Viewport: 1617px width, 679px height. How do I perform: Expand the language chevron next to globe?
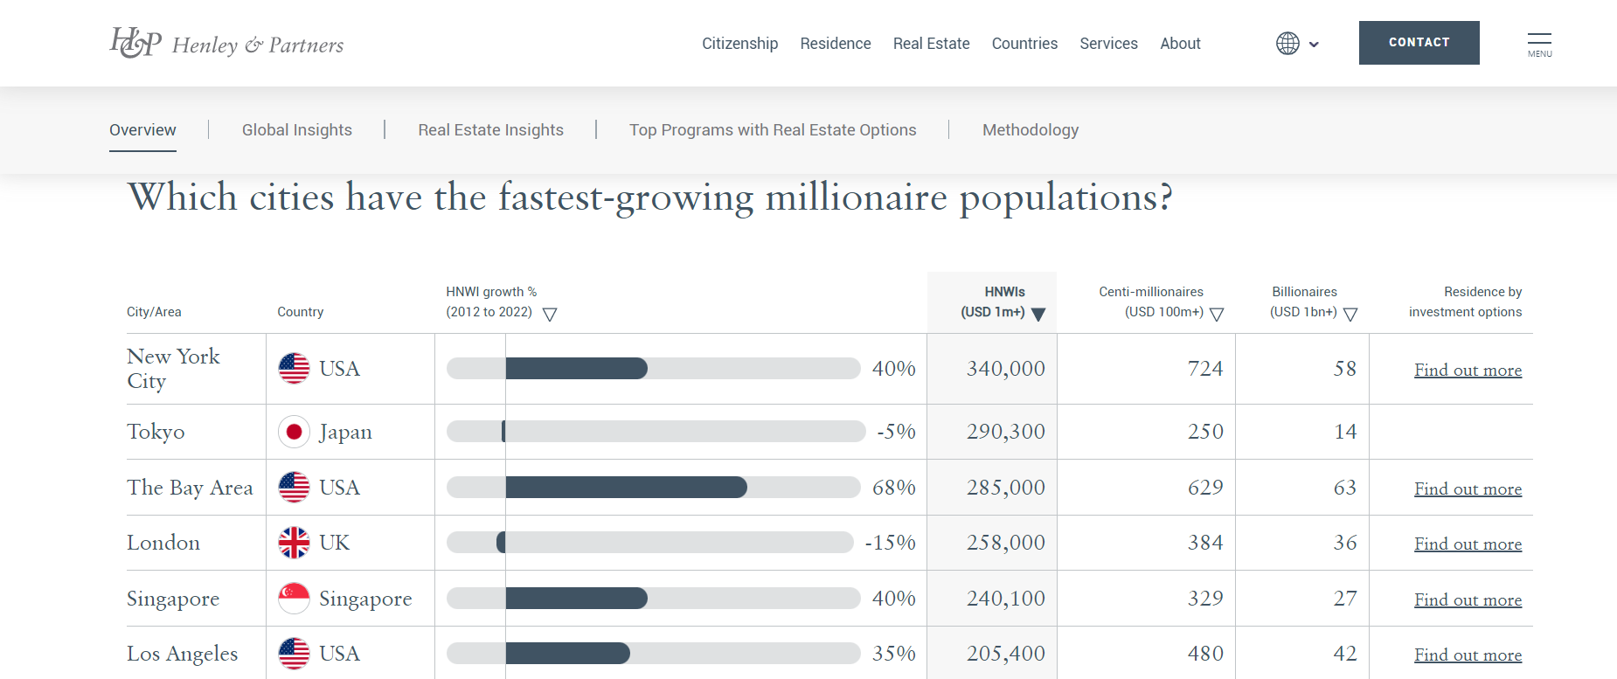point(1314,45)
